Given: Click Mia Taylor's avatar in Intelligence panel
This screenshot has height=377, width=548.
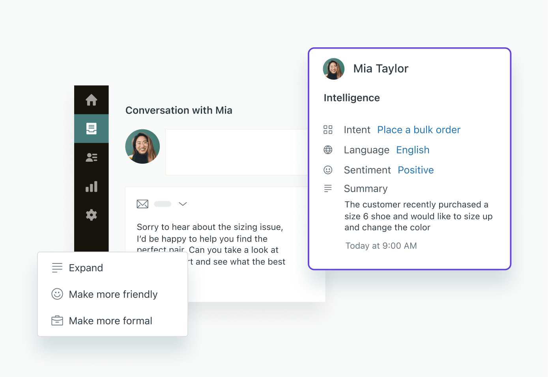Looking at the screenshot, I should (334, 69).
